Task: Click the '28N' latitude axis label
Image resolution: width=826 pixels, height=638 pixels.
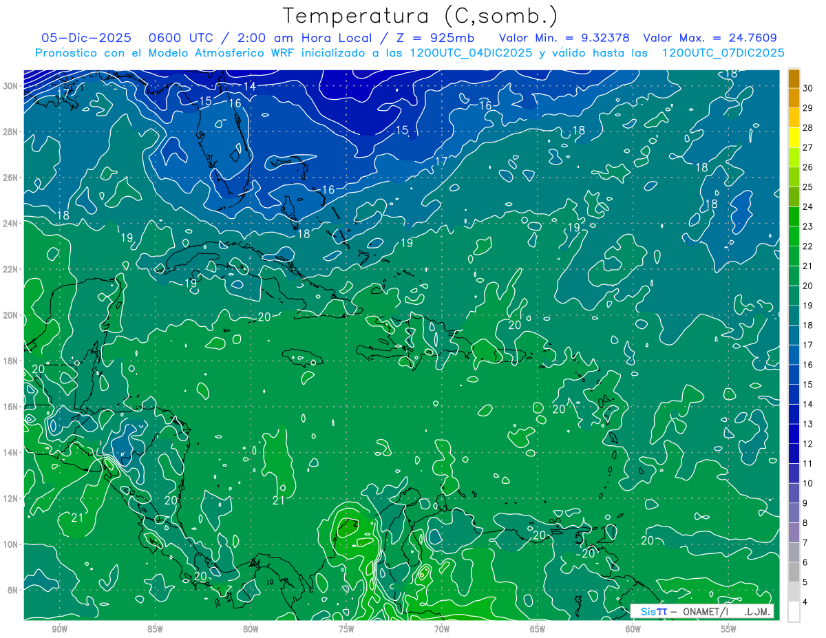Action: click(12, 131)
